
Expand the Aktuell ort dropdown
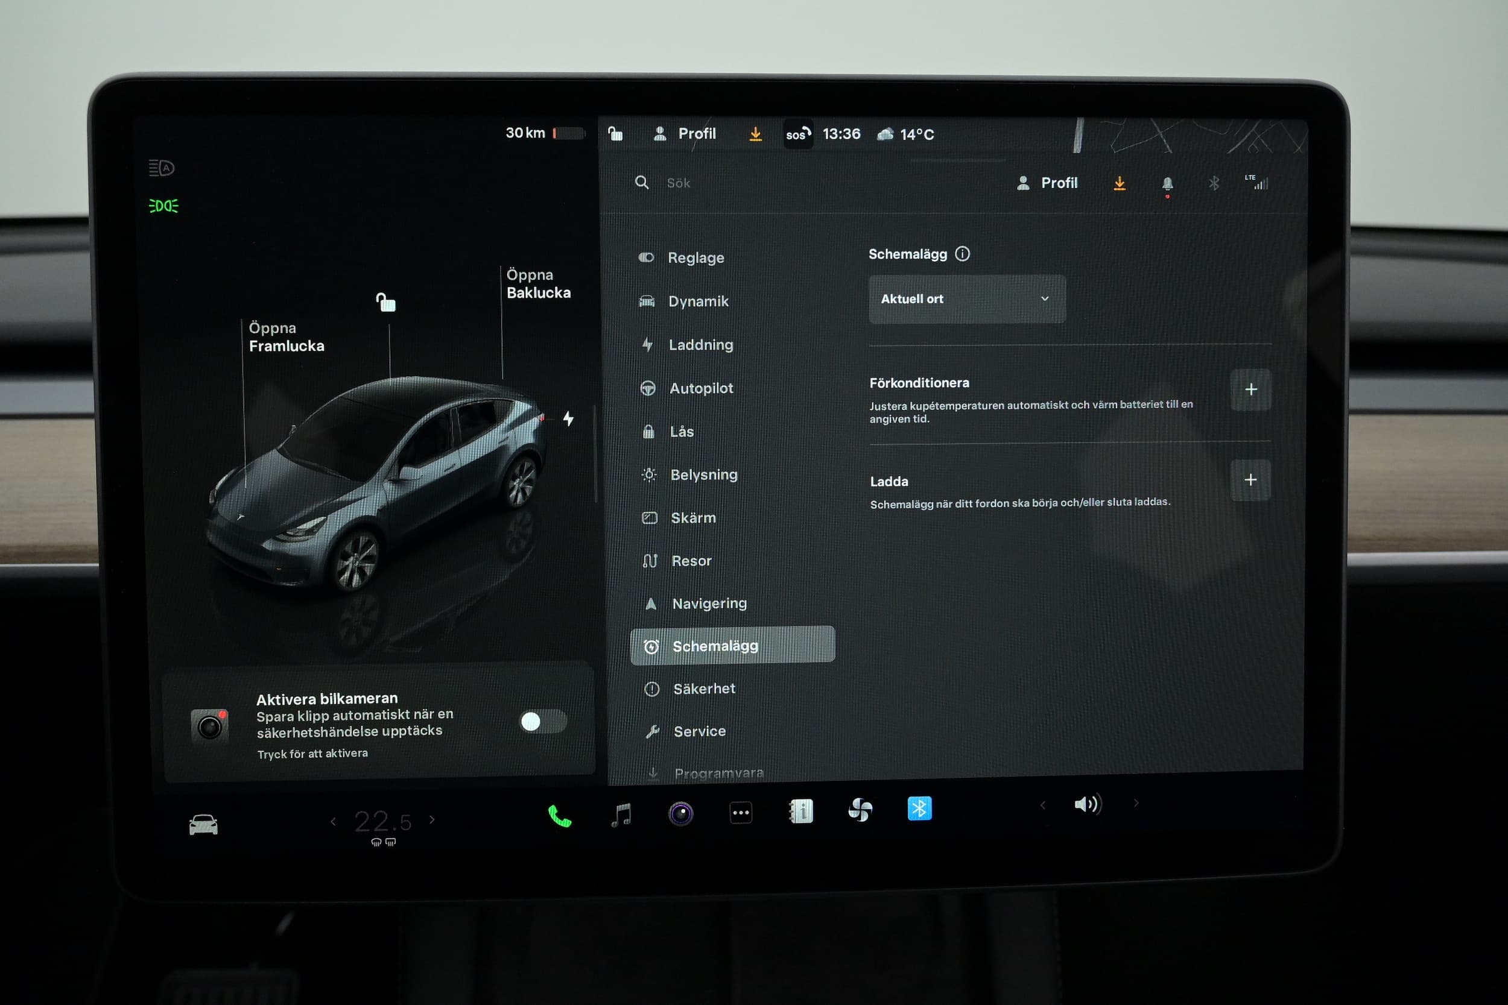point(967,298)
